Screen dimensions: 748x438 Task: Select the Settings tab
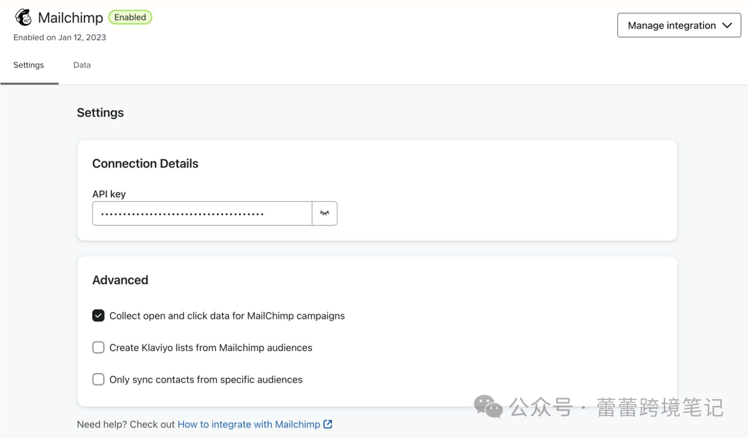click(29, 65)
